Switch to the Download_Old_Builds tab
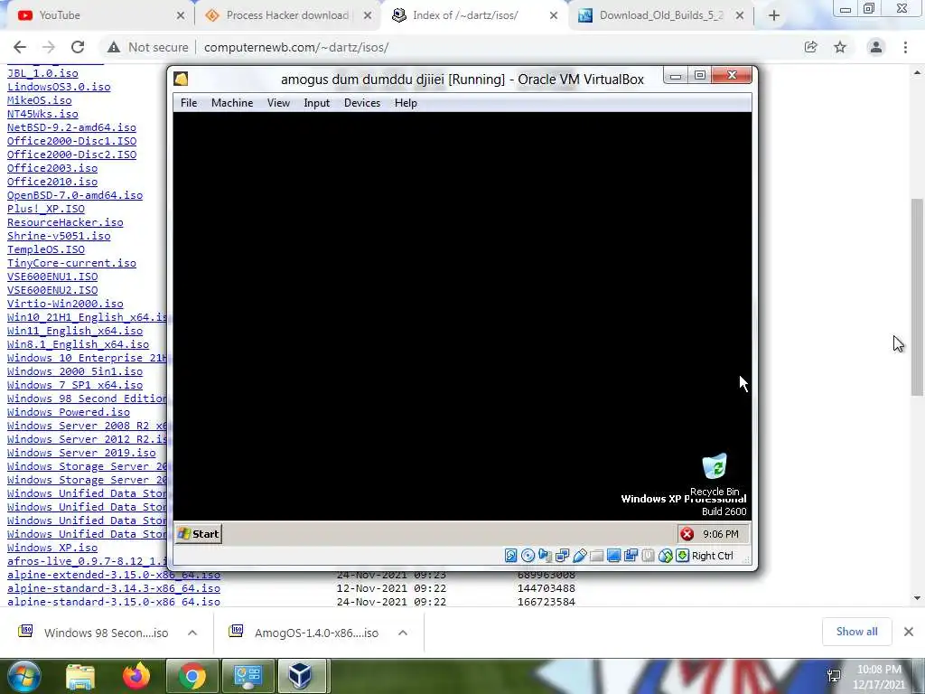Image resolution: width=925 pixels, height=694 pixels. tap(660, 15)
